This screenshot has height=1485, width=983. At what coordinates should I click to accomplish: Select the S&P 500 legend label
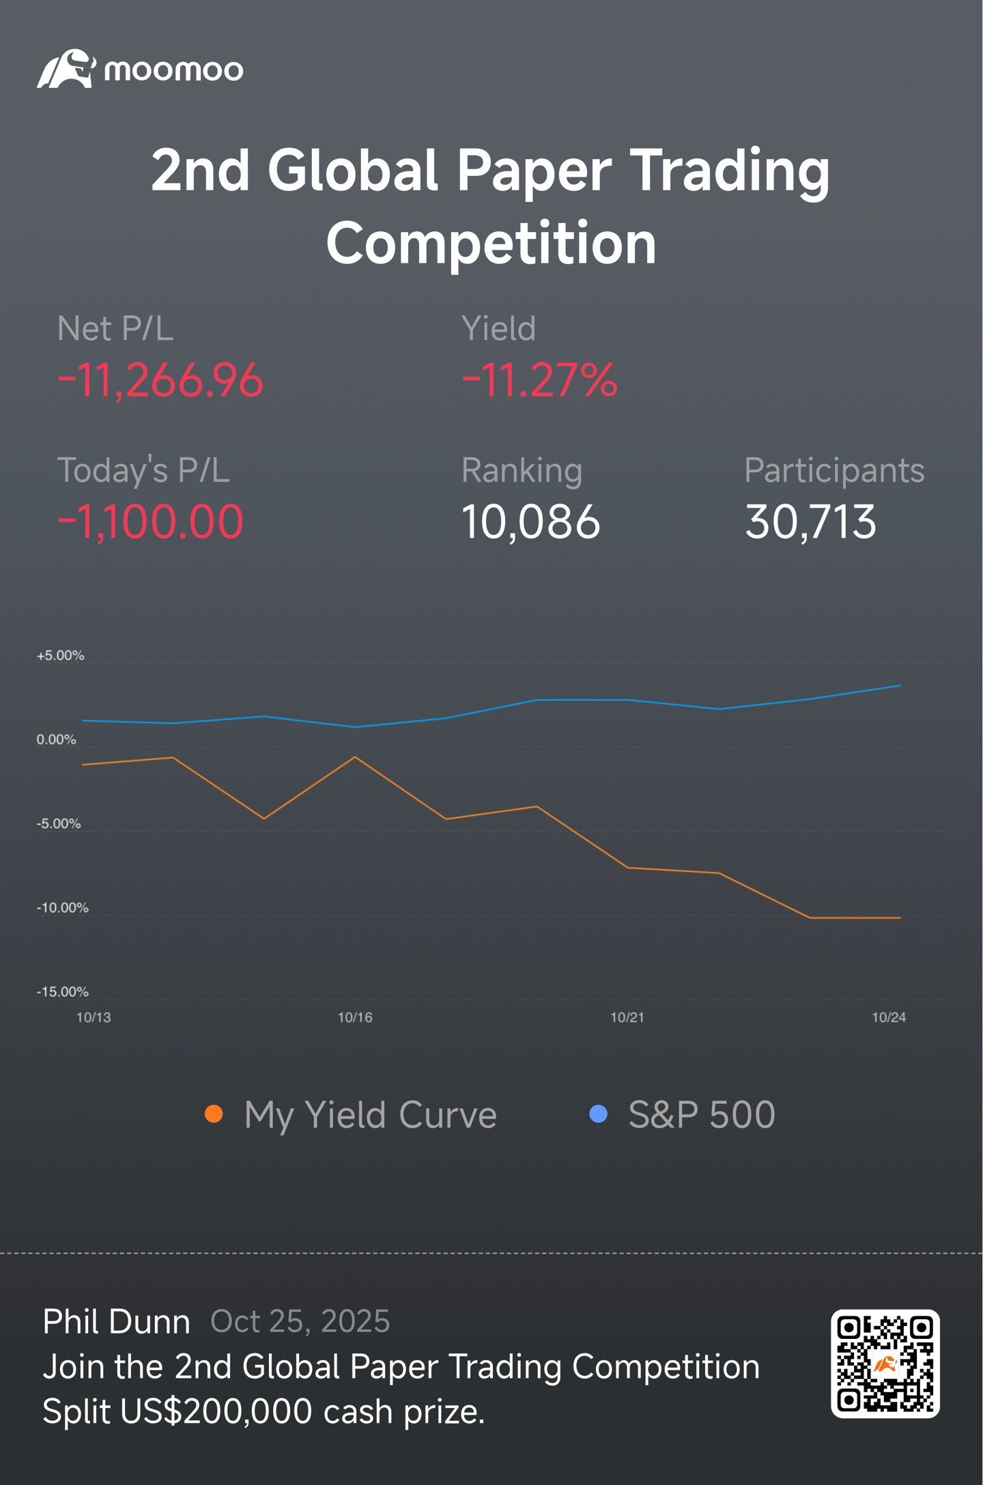click(701, 1115)
